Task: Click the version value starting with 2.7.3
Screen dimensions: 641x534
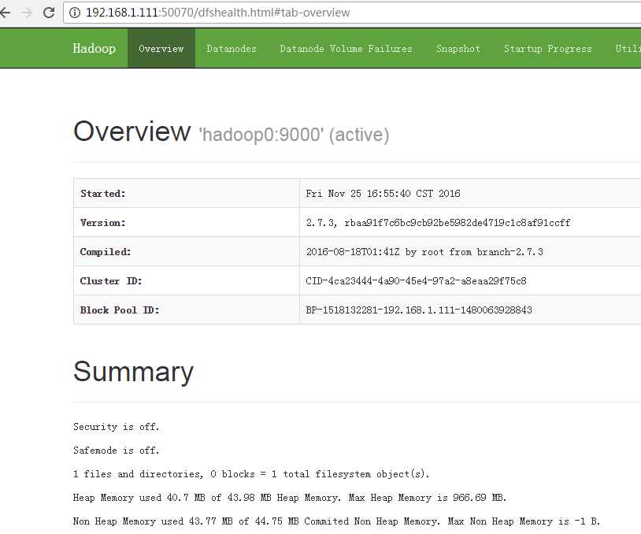Action: coord(438,222)
